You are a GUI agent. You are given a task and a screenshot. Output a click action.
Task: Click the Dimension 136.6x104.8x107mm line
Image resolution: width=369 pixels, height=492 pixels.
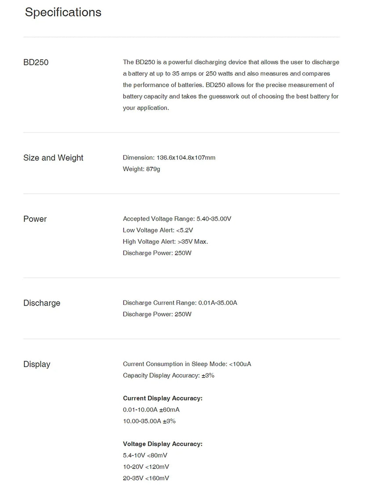pyautogui.click(x=169, y=158)
